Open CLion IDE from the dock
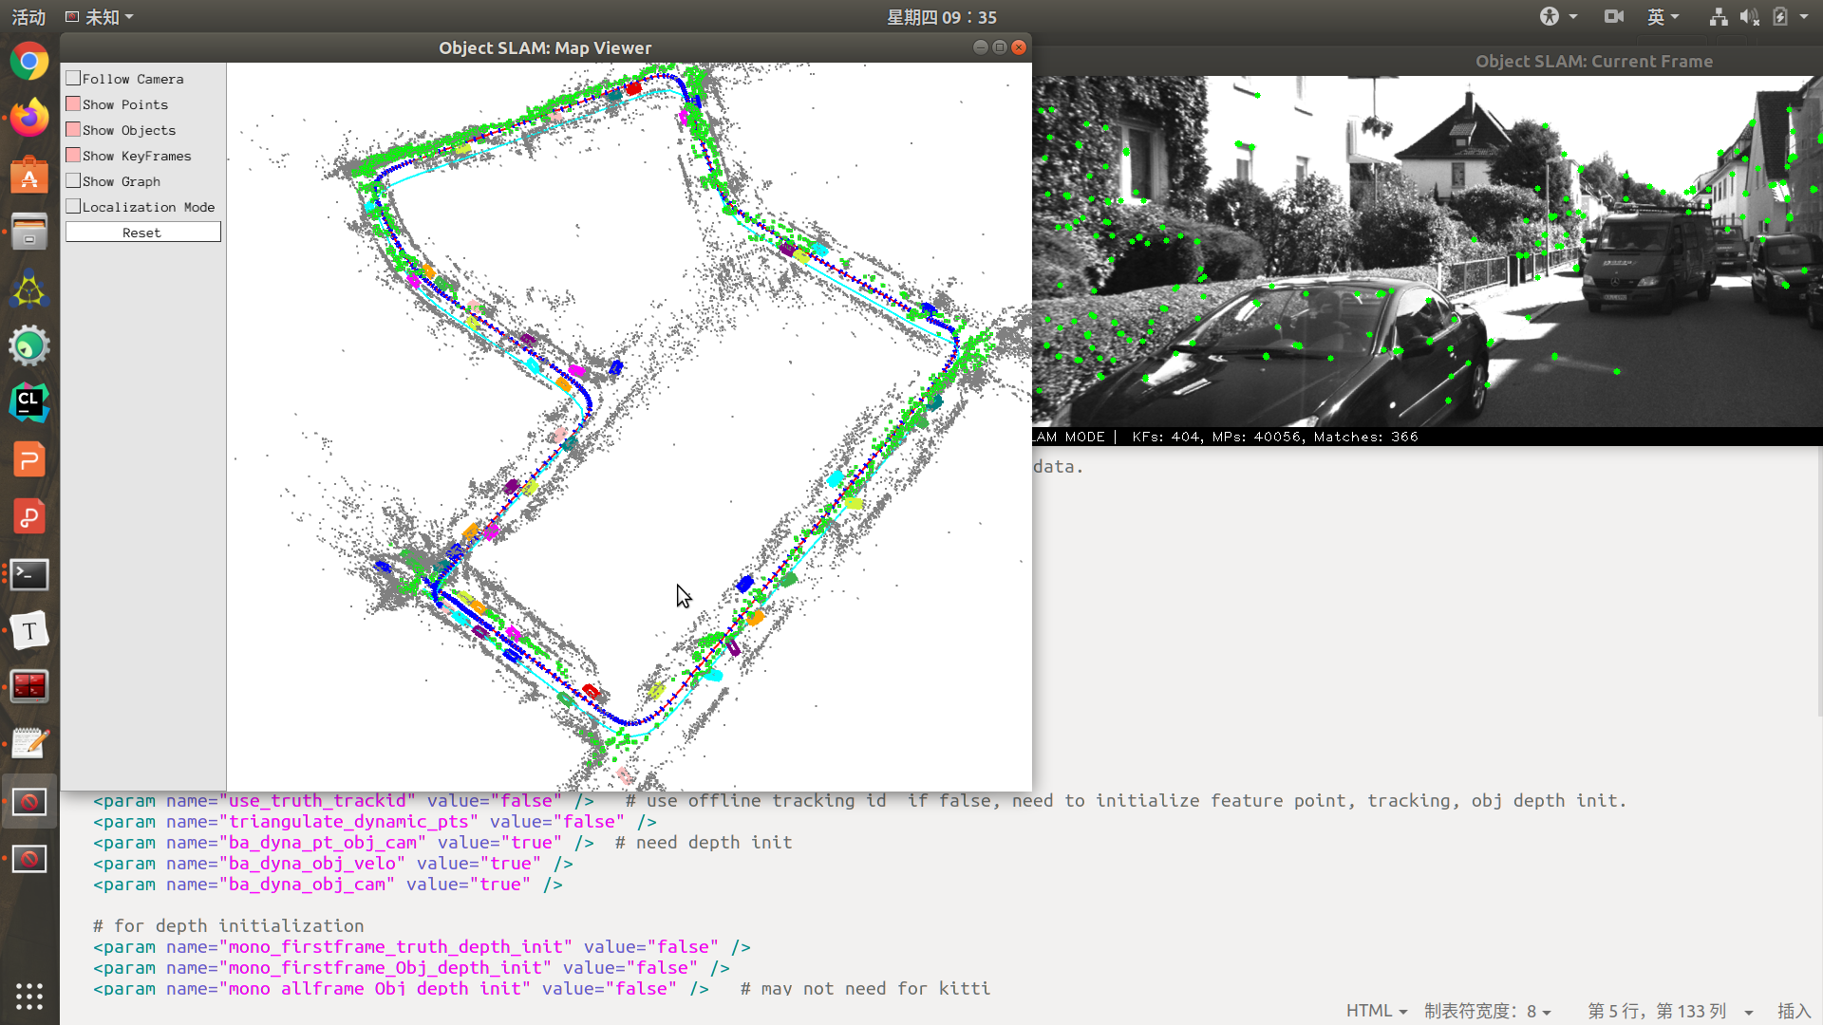The width and height of the screenshot is (1823, 1025). tap(29, 403)
